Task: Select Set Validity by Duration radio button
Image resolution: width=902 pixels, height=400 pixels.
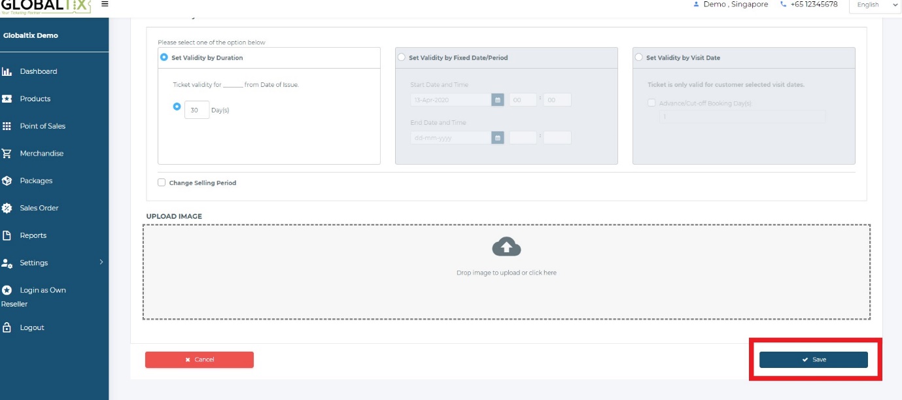Action: [164, 58]
